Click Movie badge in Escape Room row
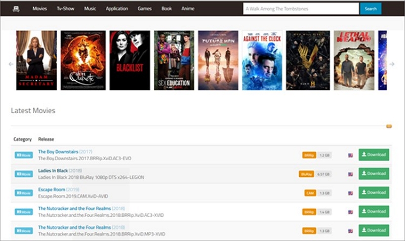The width and height of the screenshot is (405, 241). coord(24,193)
